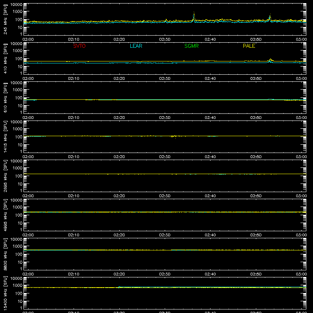This screenshot has height=313, width=313.
Task: Click the 4995 MHz [SFU] axis title
Action: tap(5, 215)
